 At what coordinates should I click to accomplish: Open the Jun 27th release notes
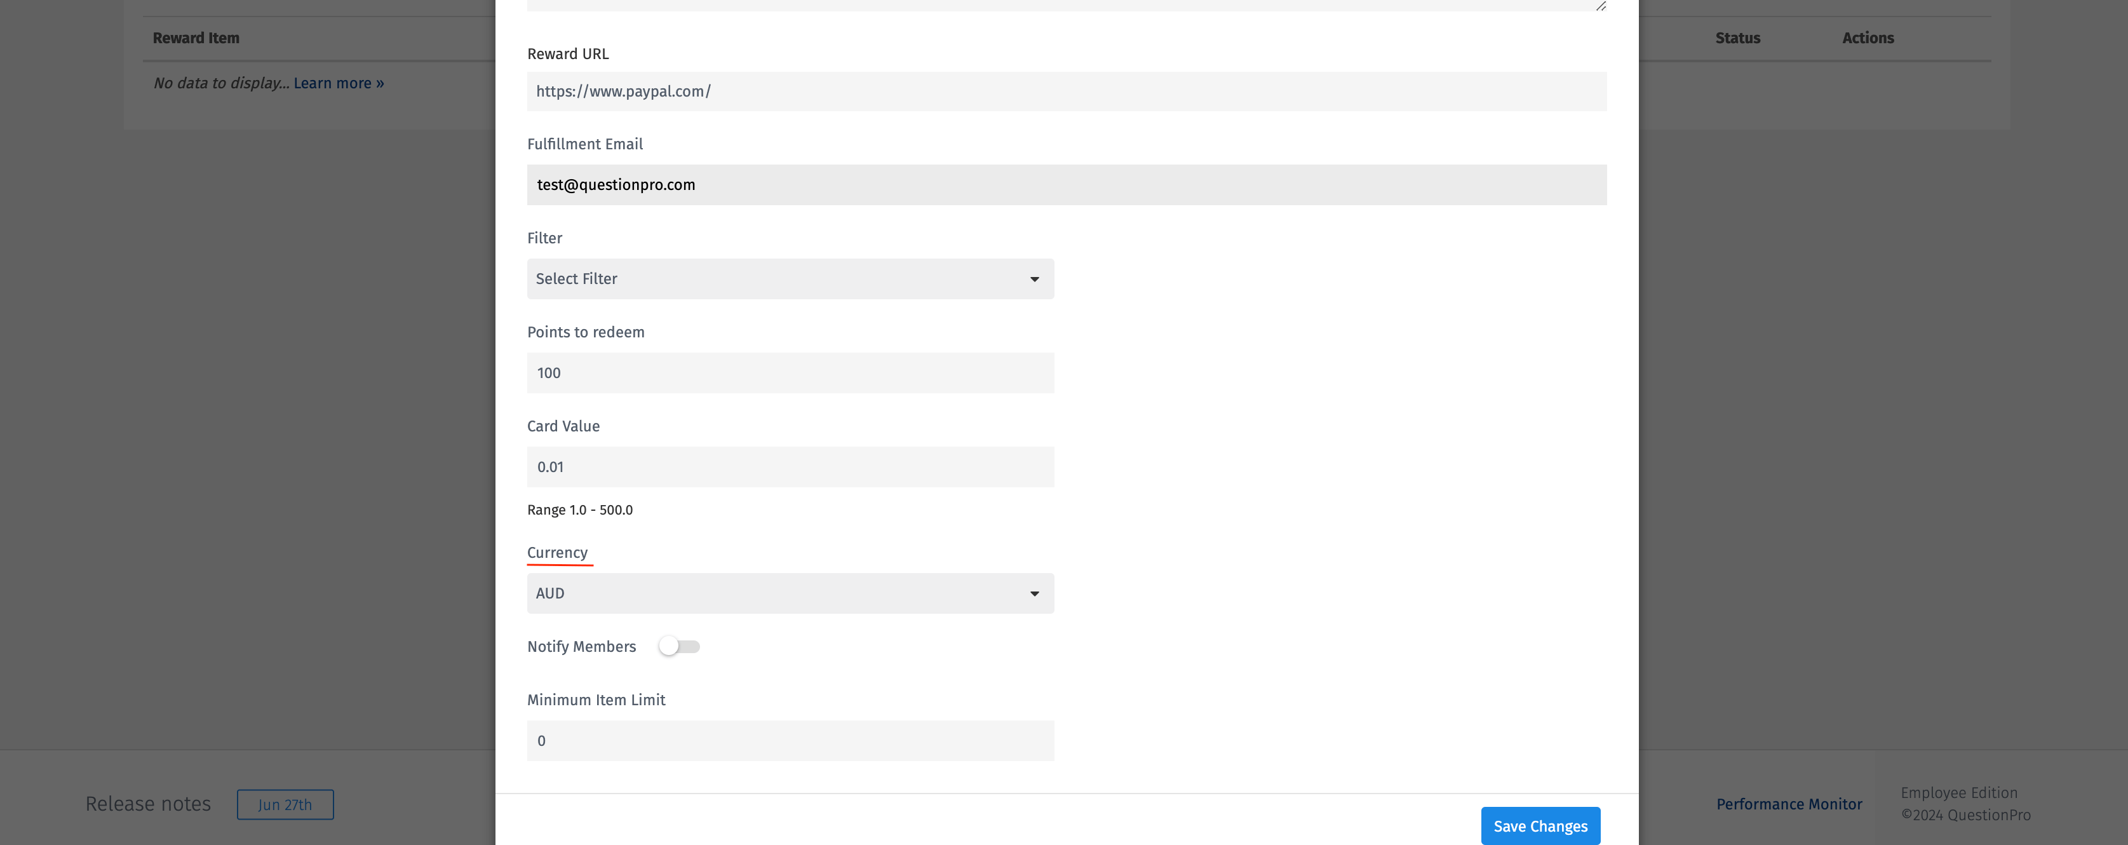[x=285, y=804]
